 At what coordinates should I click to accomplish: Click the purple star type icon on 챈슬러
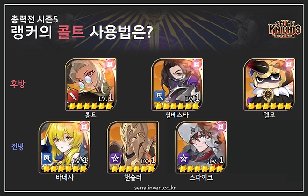coord(115,159)
